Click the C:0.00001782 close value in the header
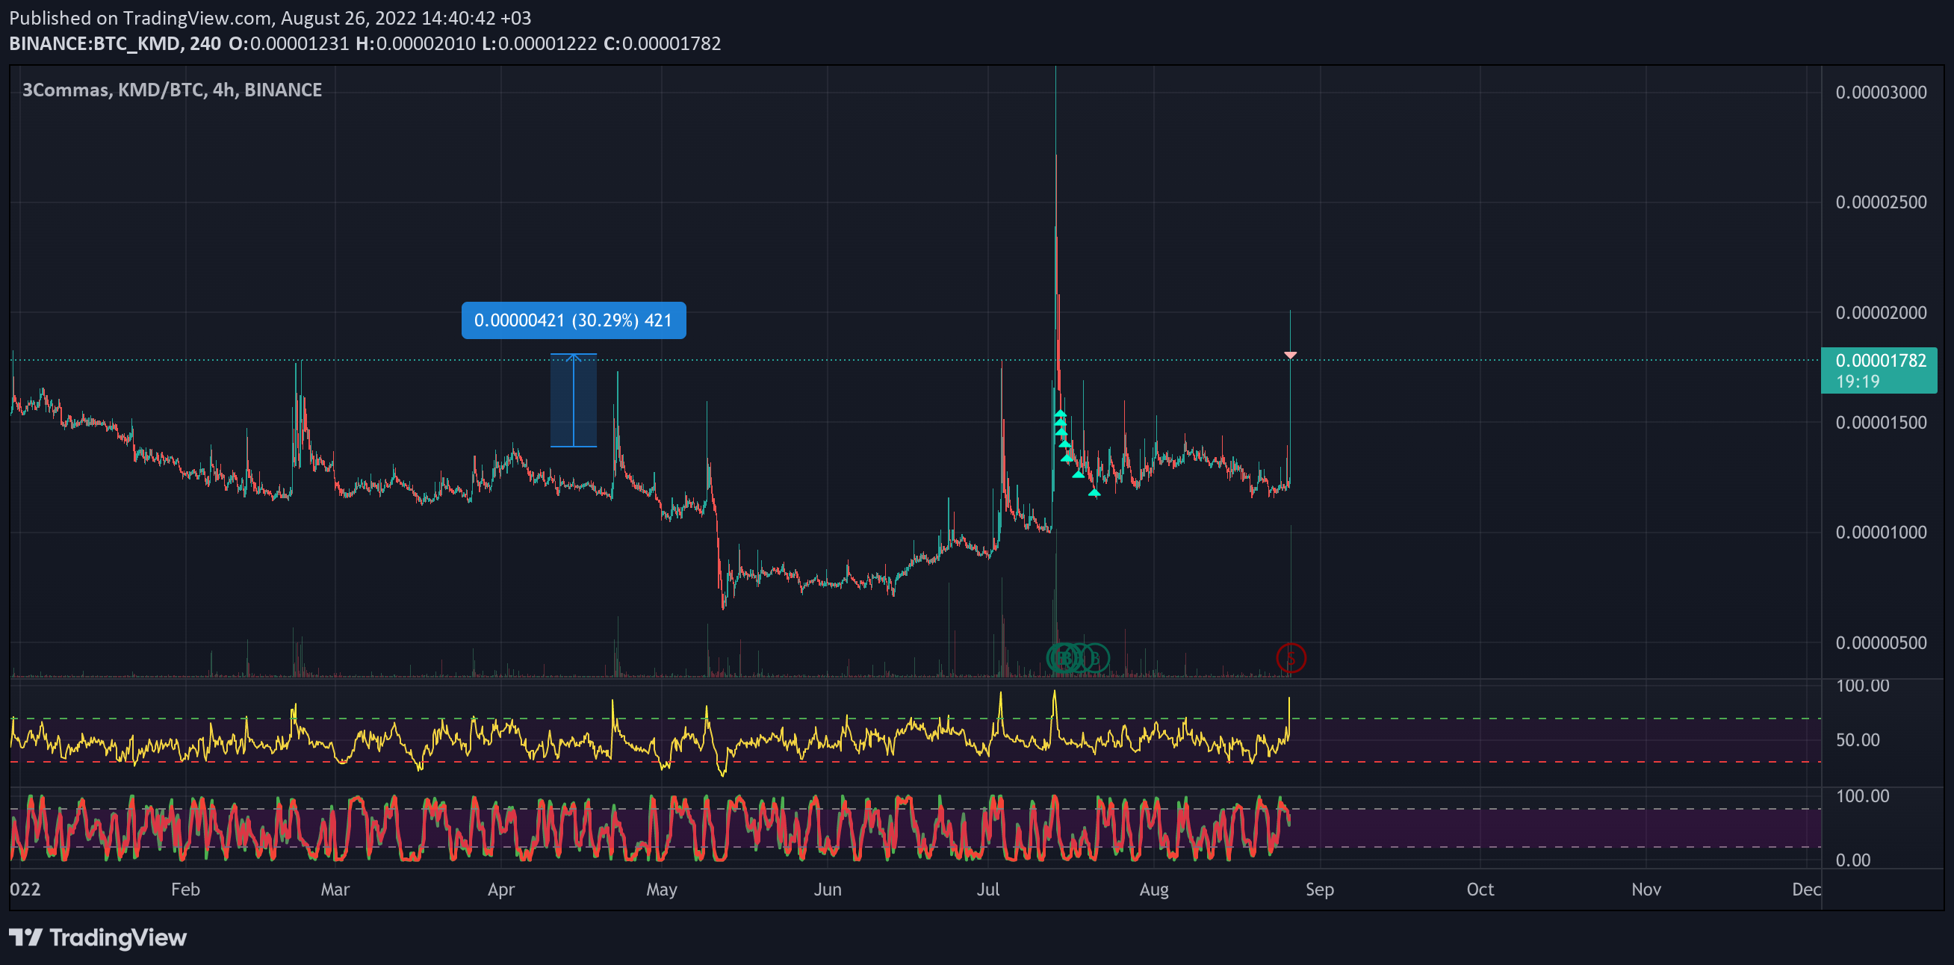 tap(663, 43)
